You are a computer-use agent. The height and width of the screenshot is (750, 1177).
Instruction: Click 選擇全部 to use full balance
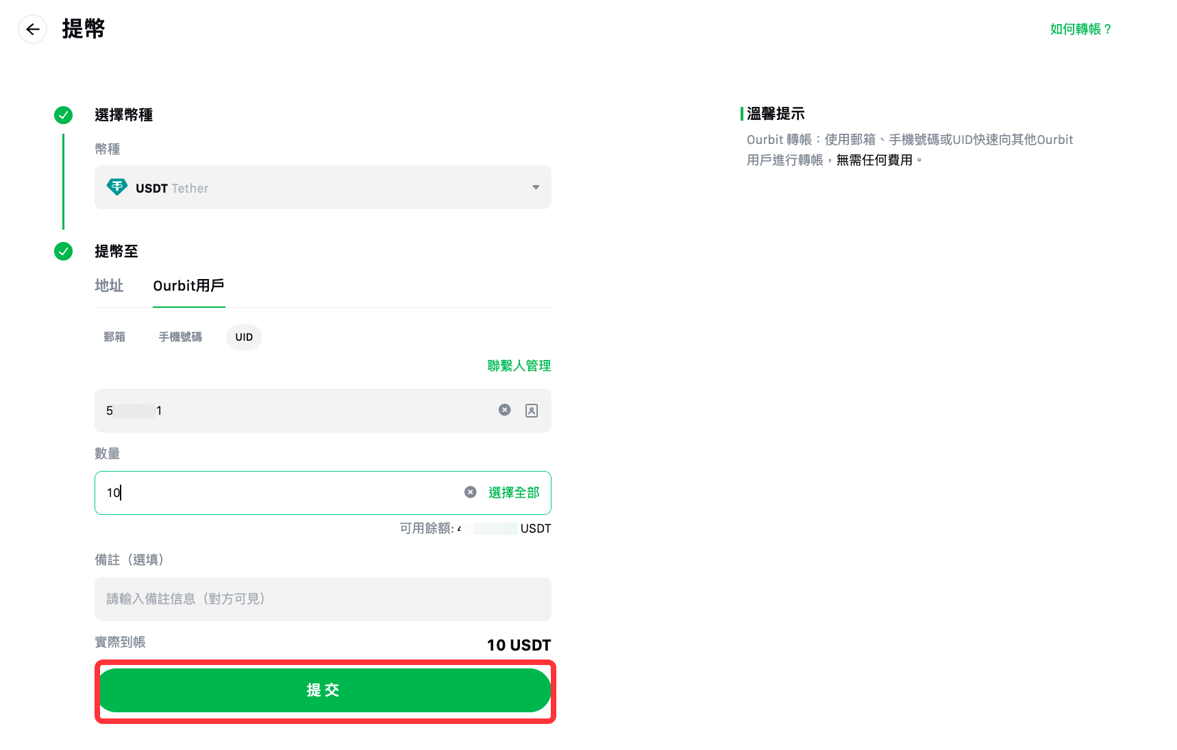click(514, 493)
